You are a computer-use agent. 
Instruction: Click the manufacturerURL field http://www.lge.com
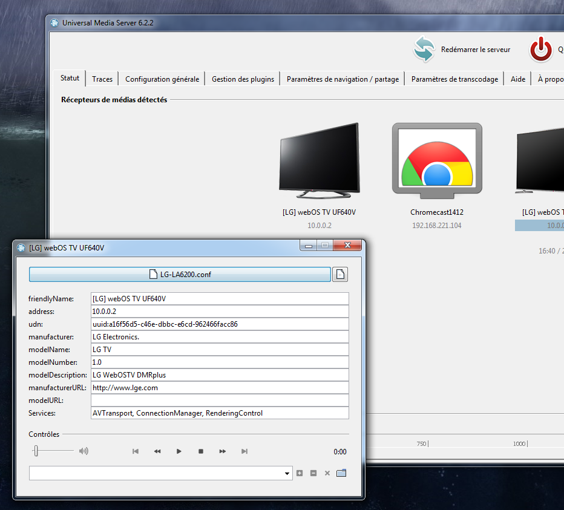pos(220,388)
